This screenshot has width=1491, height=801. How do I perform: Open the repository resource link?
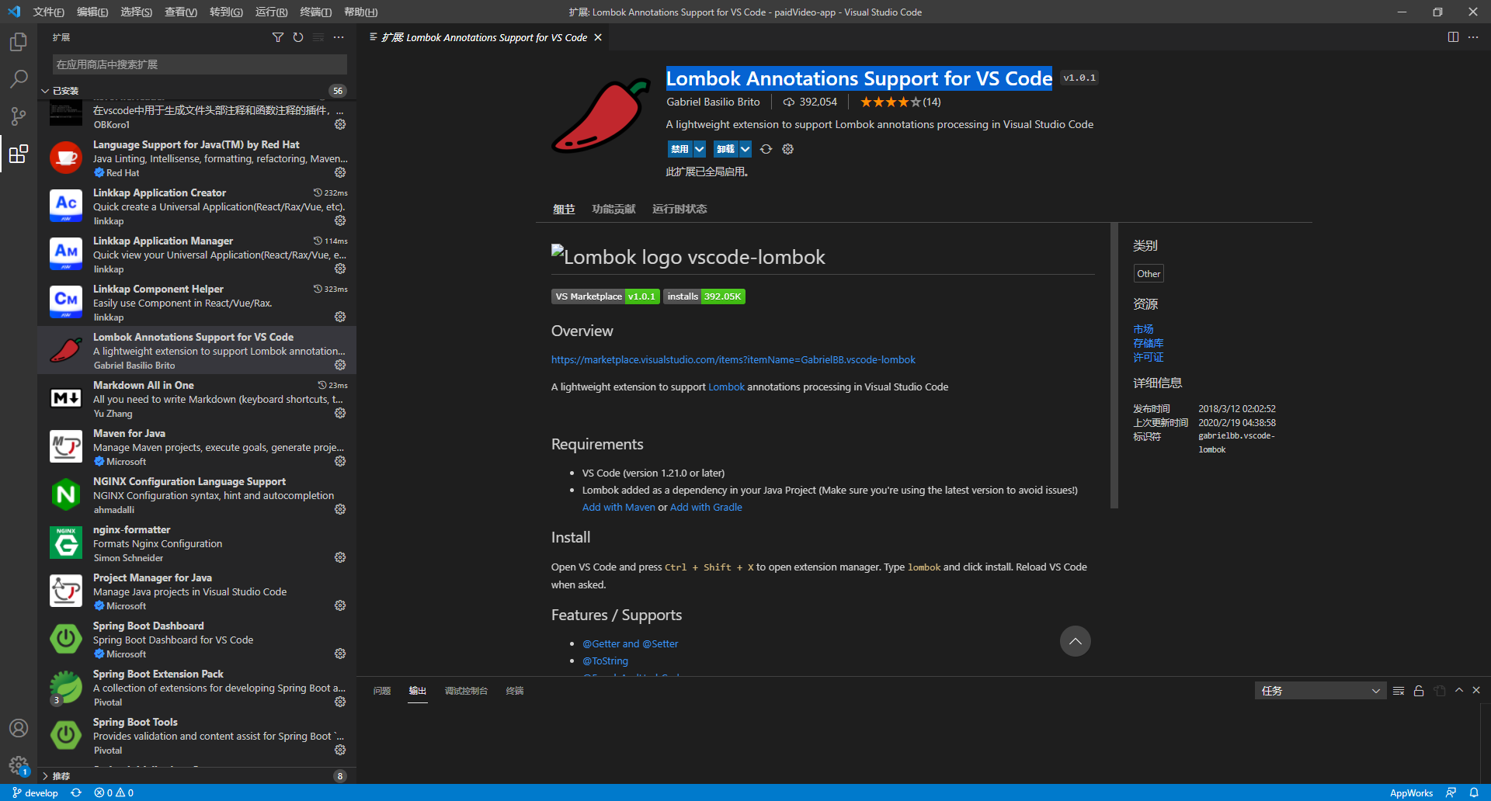click(x=1148, y=343)
